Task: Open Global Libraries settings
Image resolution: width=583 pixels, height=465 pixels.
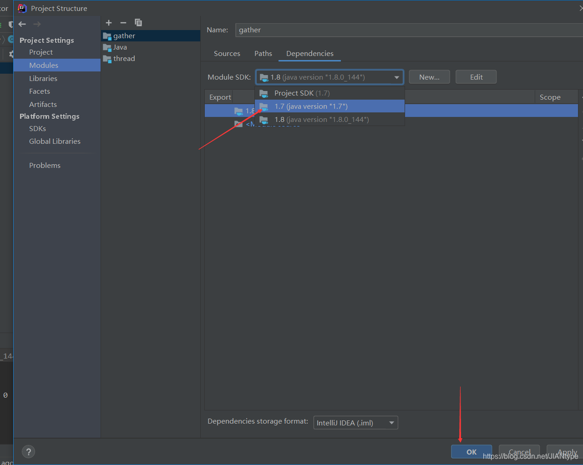Action: point(55,142)
